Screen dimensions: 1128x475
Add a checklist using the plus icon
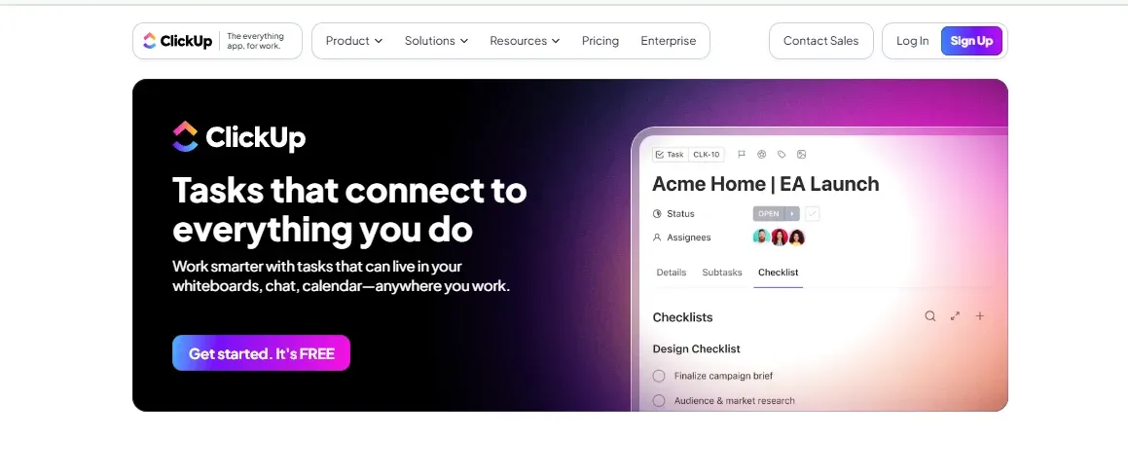pos(980,316)
